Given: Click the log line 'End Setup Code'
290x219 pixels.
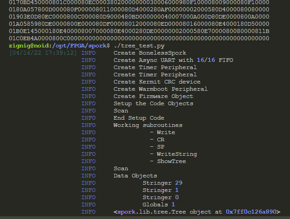Looking at the screenshot, I should [139, 118].
